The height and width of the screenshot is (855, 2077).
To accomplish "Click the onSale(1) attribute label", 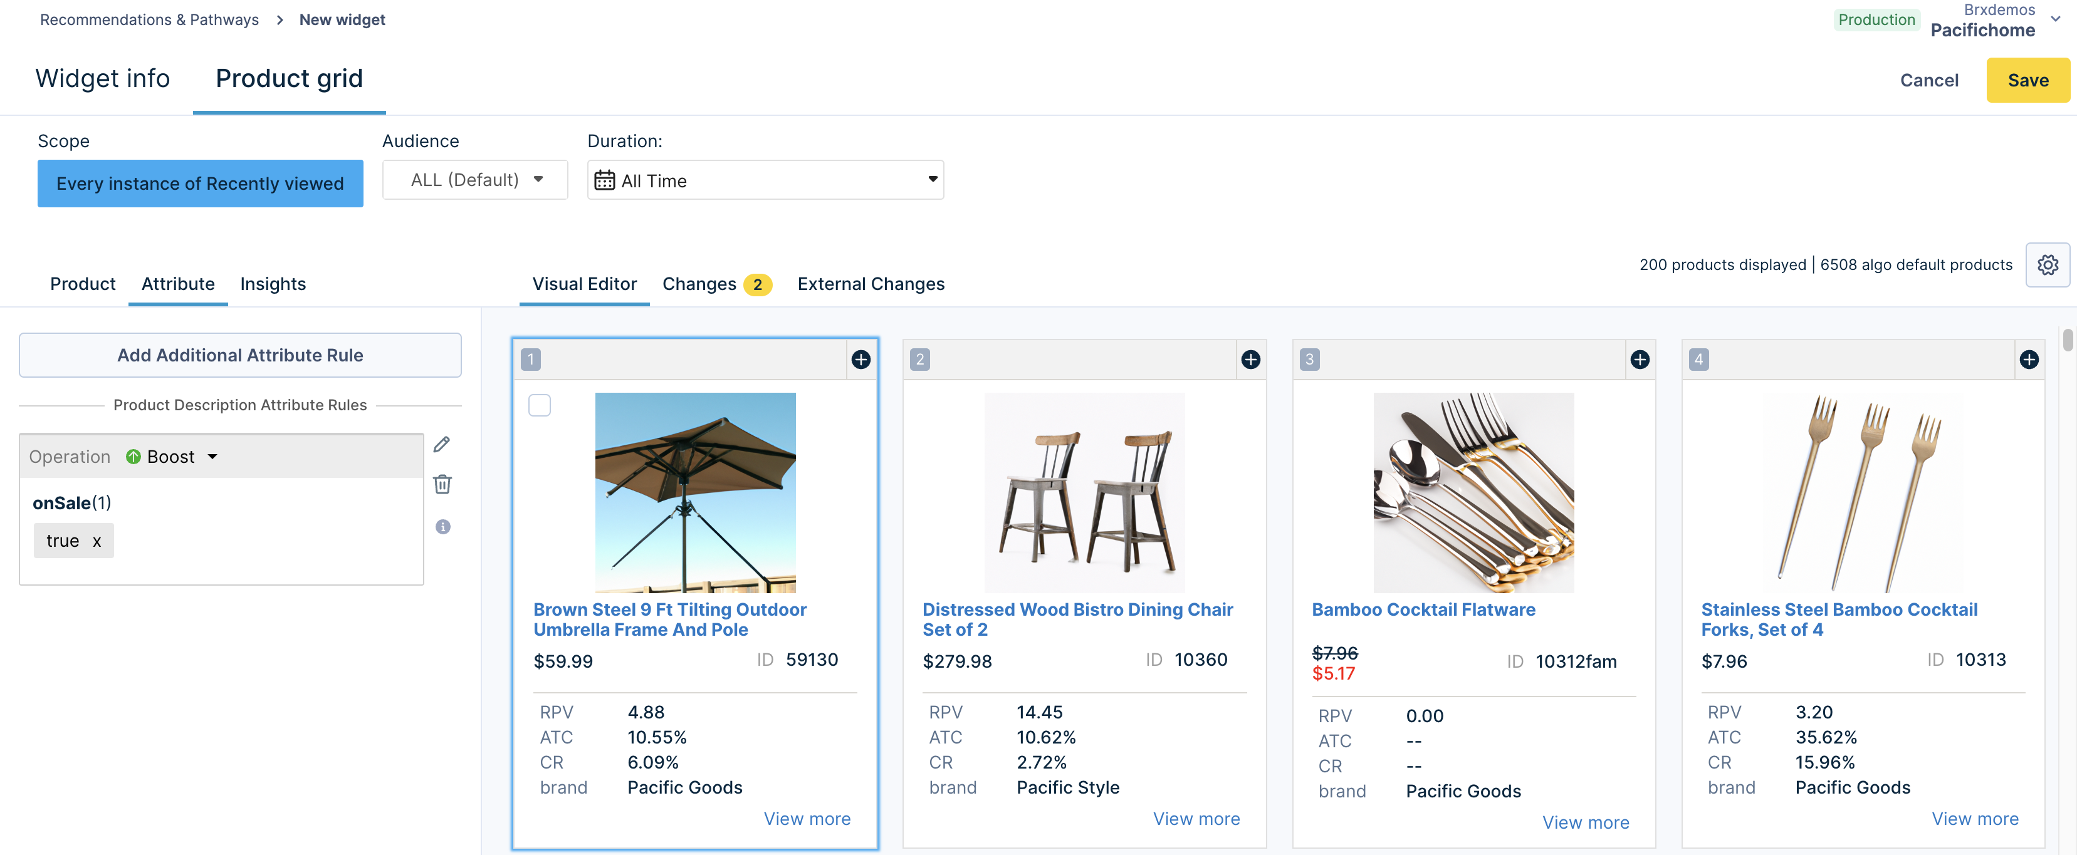I will click(x=71, y=502).
